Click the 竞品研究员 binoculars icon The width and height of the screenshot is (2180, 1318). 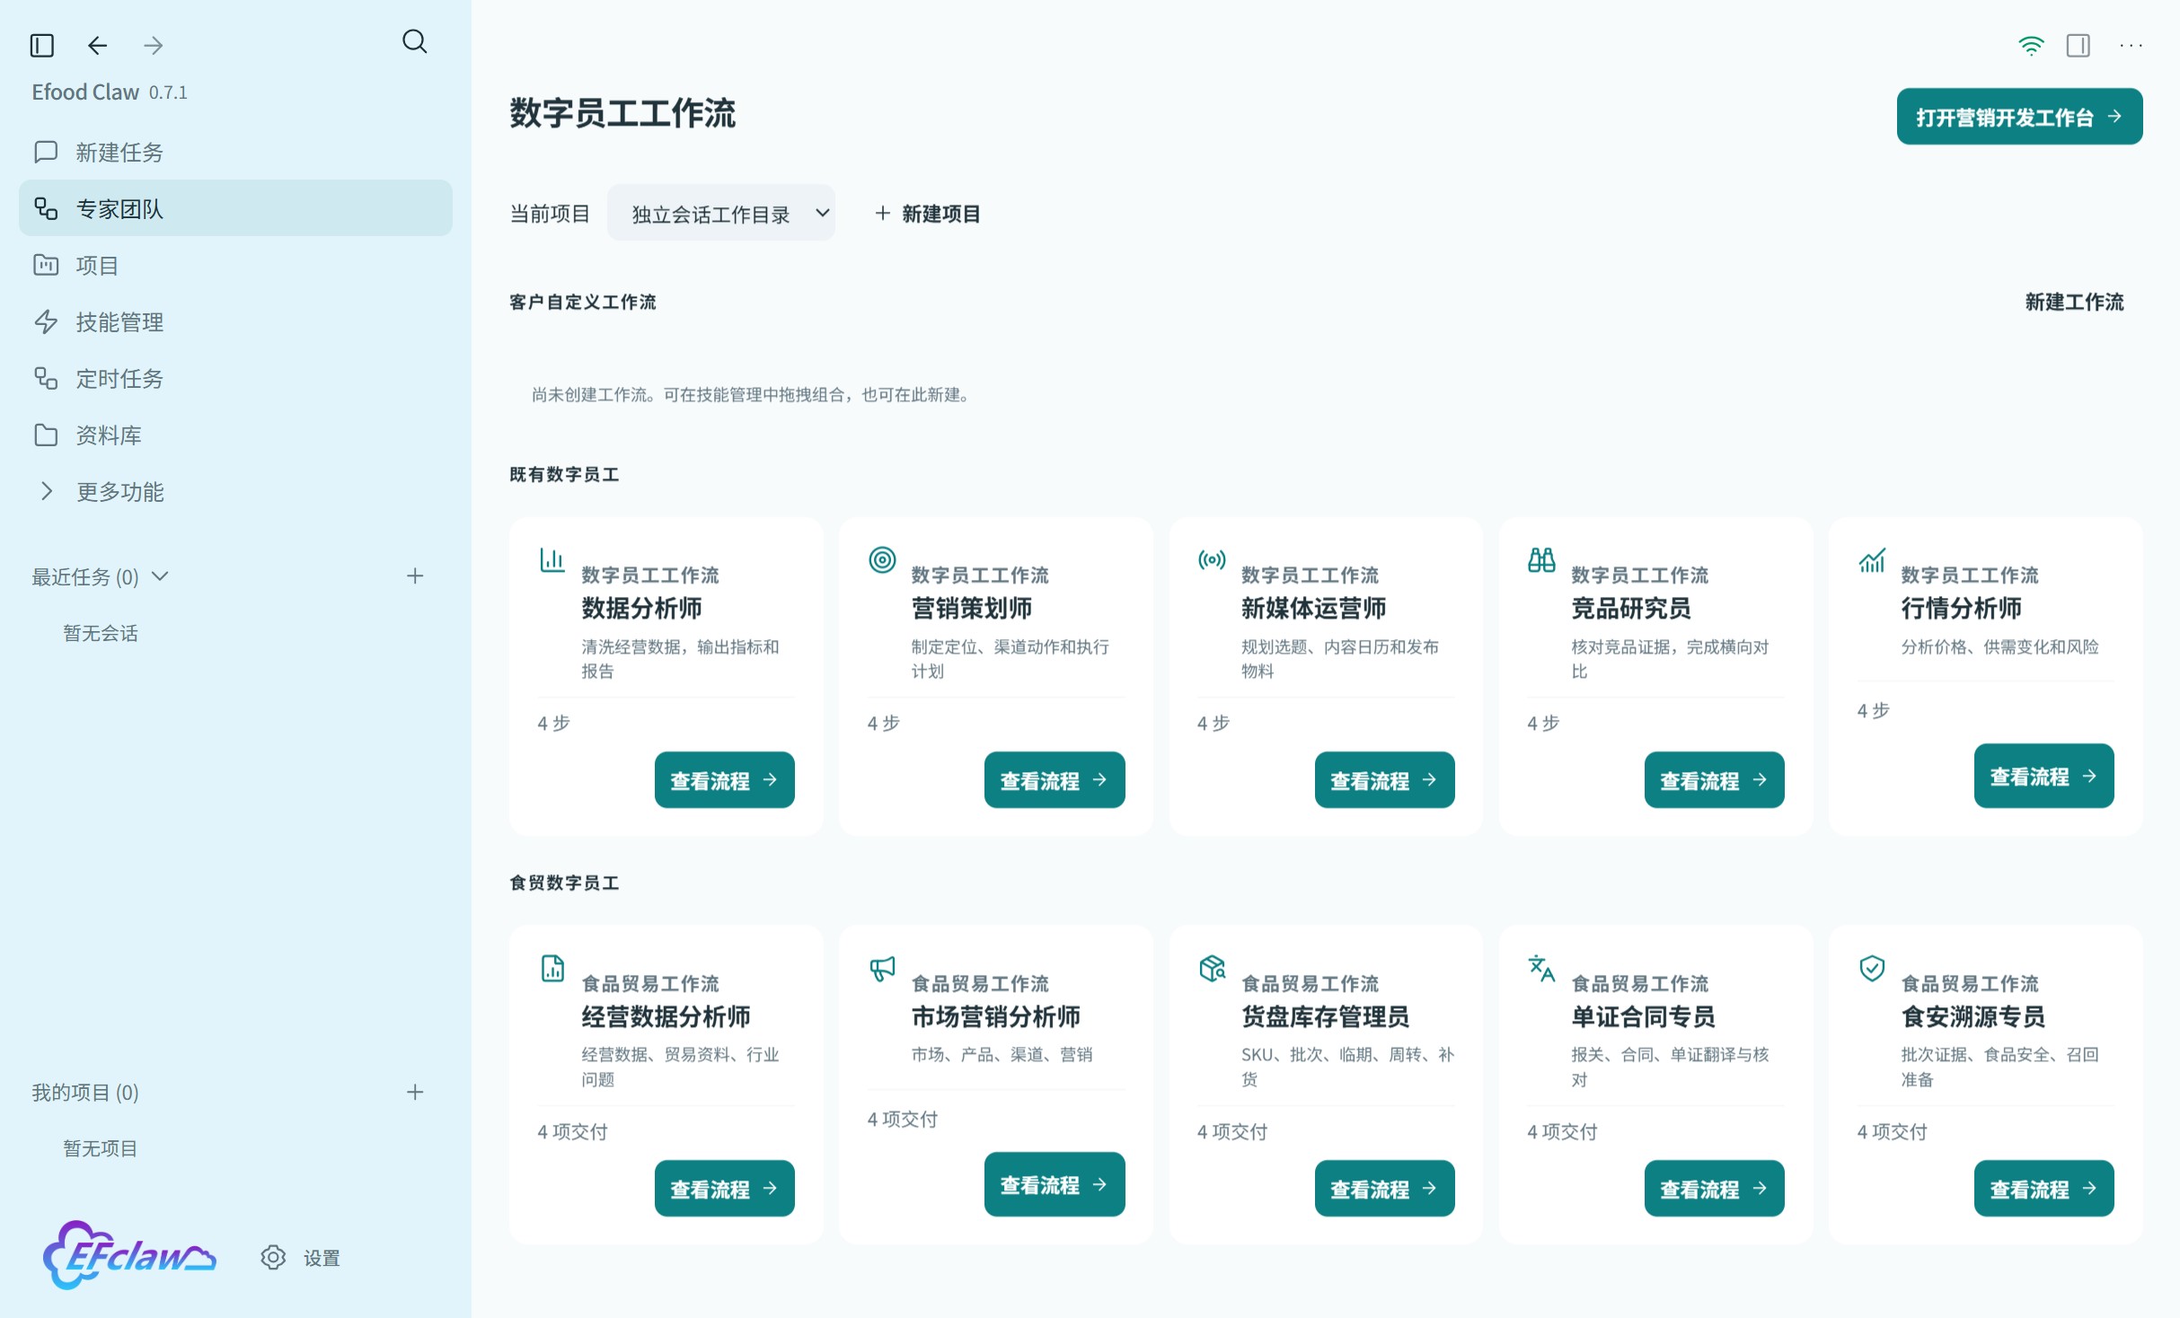click(1541, 559)
